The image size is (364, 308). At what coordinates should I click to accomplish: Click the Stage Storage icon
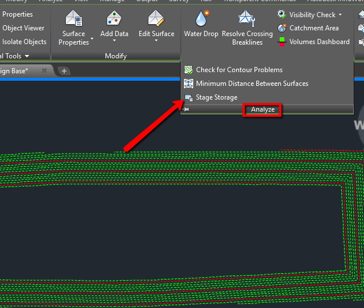tap(189, 98)
